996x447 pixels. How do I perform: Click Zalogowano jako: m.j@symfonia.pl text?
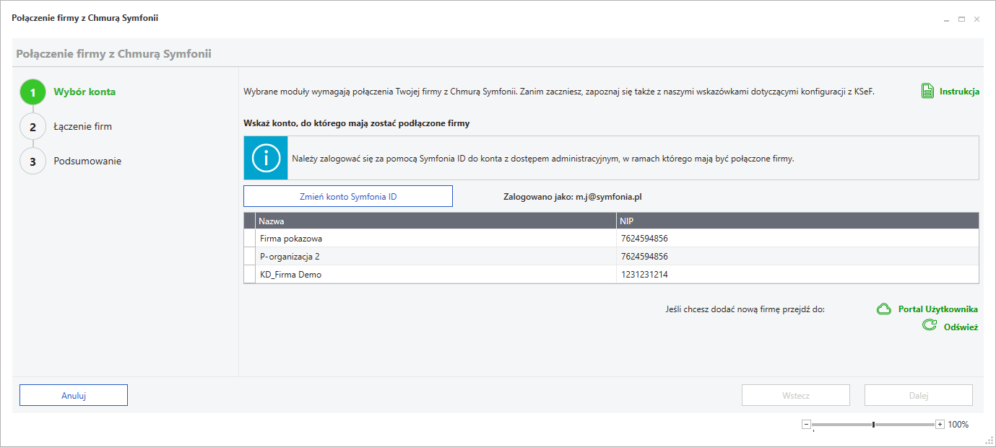(573, 196)
